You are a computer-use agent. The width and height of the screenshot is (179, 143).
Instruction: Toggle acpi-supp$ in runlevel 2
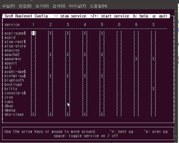[50, 33]
